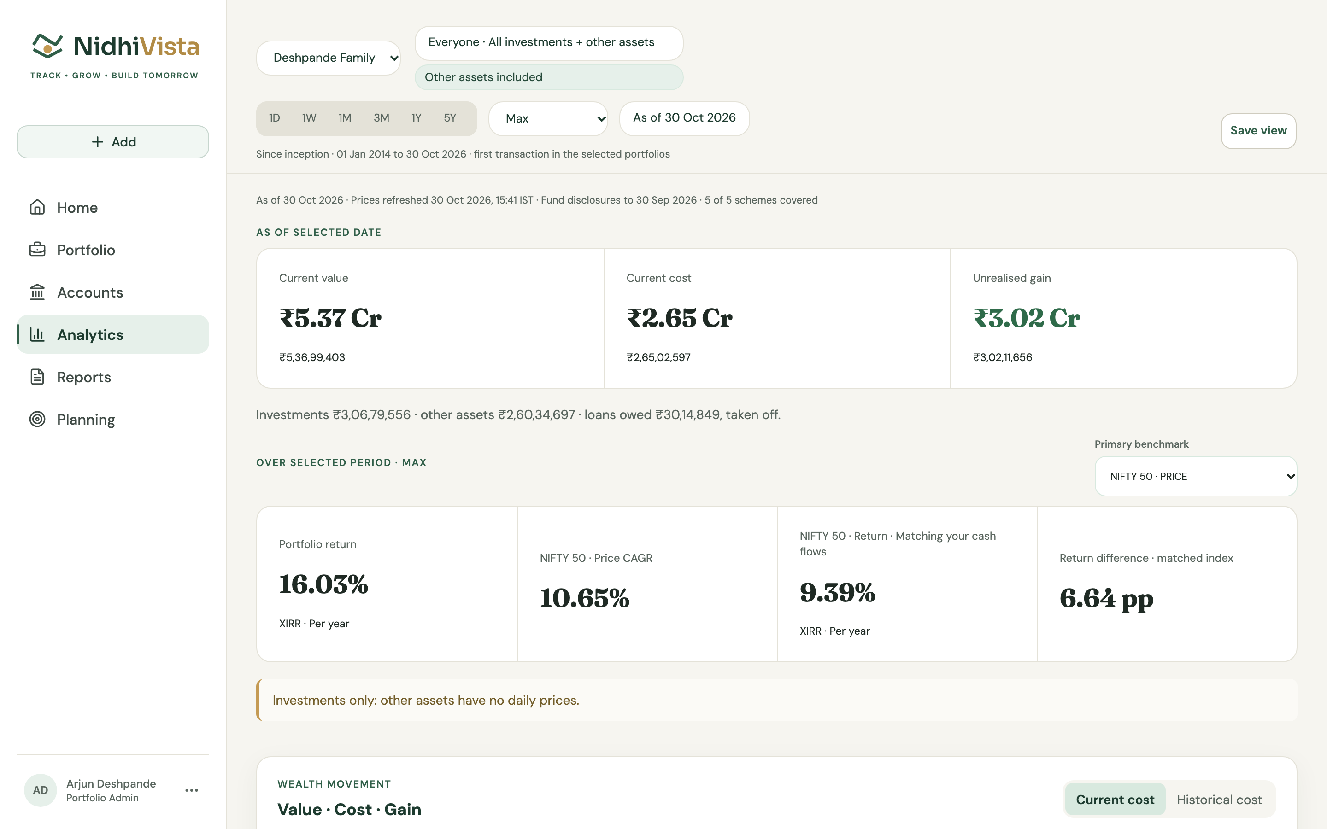Select the 5Y time range
Viewport: 1327px width, 829px height.
[450, 118]
